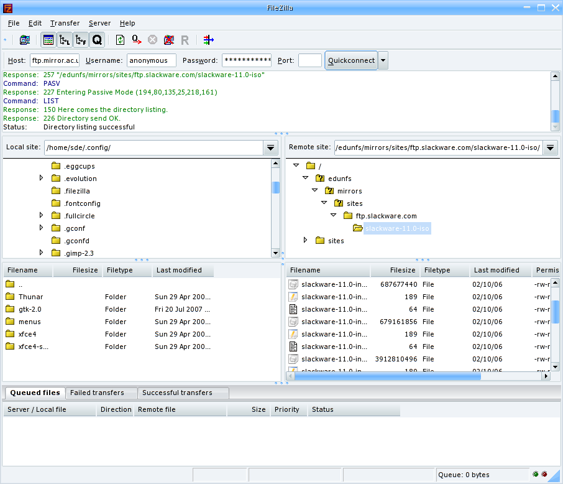Click the Password input field
The height and width of the screenshot is (484, 563).
[247, 60]
